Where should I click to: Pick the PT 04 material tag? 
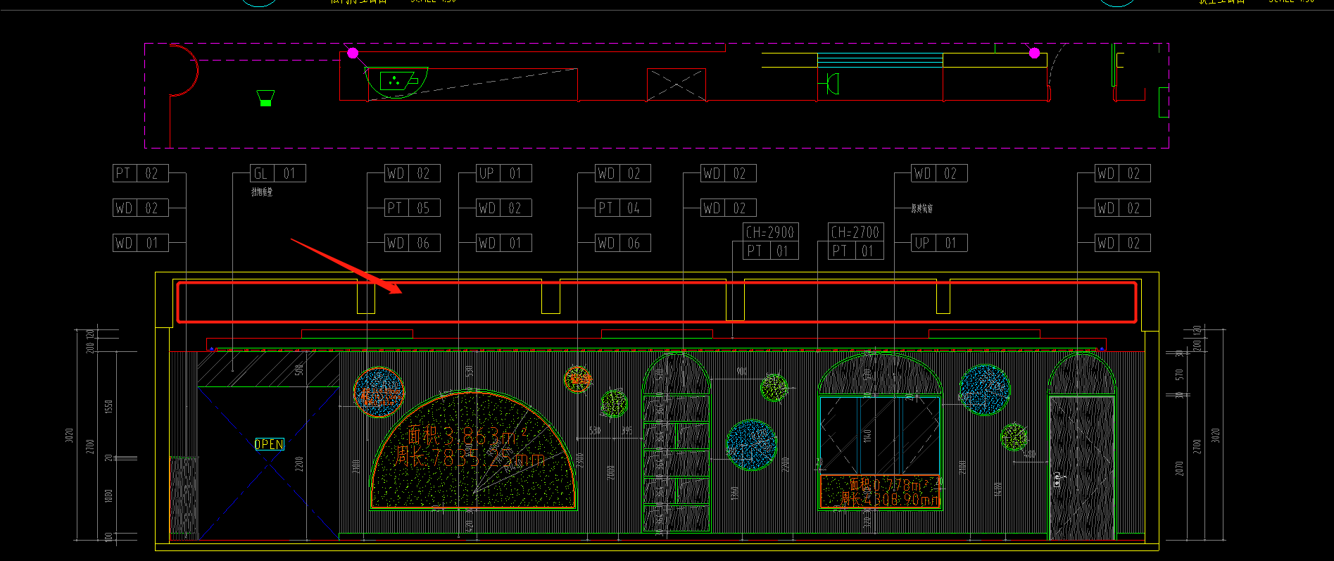tap(623, 208)
